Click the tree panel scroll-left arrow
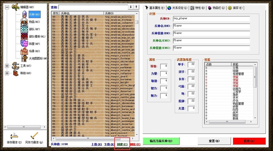The image size is (273, 151). [5, 127]
